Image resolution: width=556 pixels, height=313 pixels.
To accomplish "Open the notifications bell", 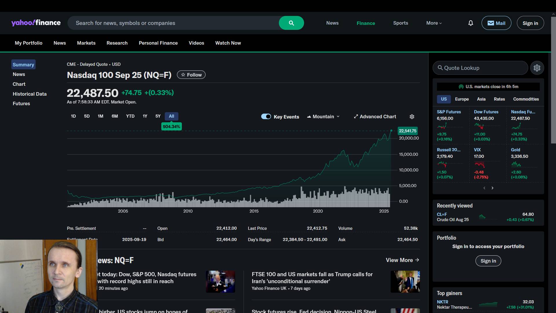I will (x=471, y=23).
